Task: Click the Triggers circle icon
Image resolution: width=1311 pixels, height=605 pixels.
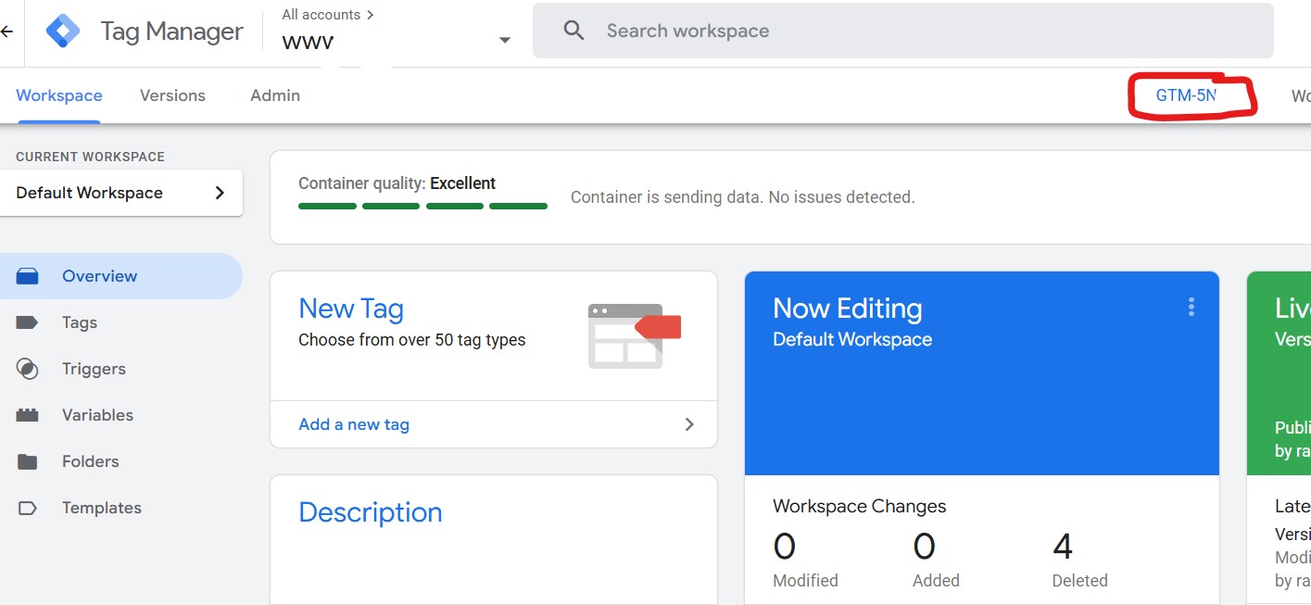Action: [28, 369]
